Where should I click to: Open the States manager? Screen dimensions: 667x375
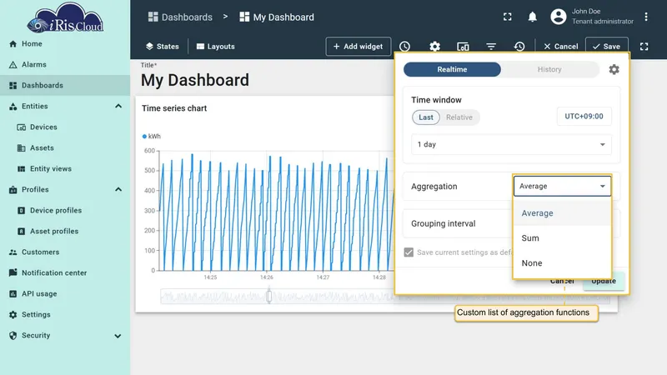pos(162,47)
